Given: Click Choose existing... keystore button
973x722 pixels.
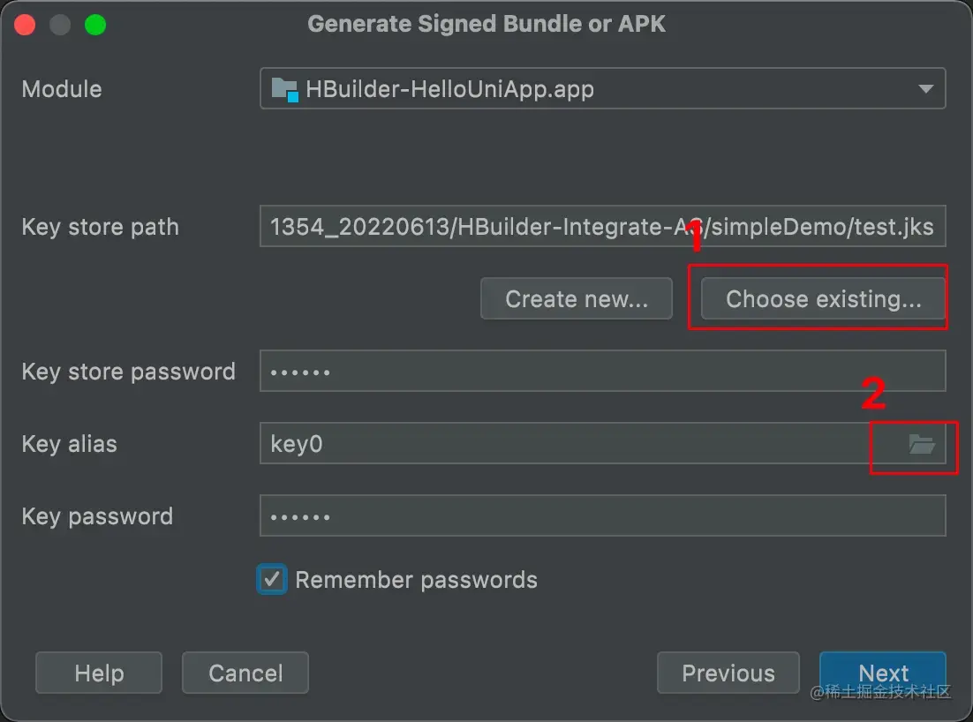Looking at the screenshot, I should [823, 299].
